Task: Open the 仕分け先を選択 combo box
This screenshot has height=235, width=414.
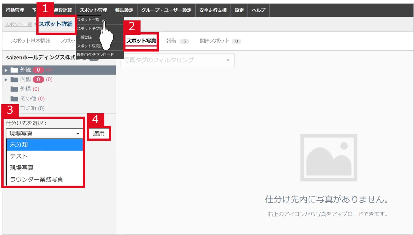Action: (44, 133)
